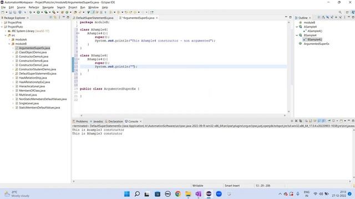Click the Terminate button in Console
The width and height of the screenshot is (355, 199).
tap(292, 121)
